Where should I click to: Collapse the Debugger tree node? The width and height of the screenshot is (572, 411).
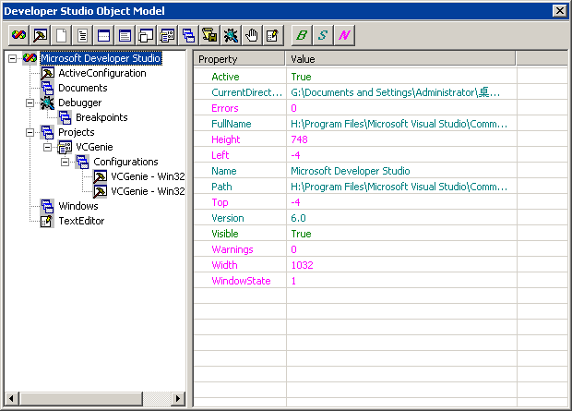coord(30,103)
